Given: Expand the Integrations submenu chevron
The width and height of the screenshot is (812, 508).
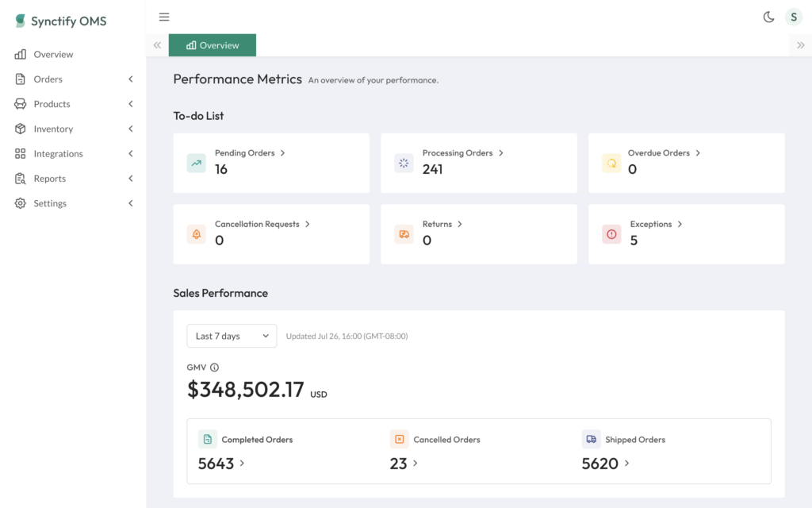Looking at the screenshot, I should pos(131,154).
